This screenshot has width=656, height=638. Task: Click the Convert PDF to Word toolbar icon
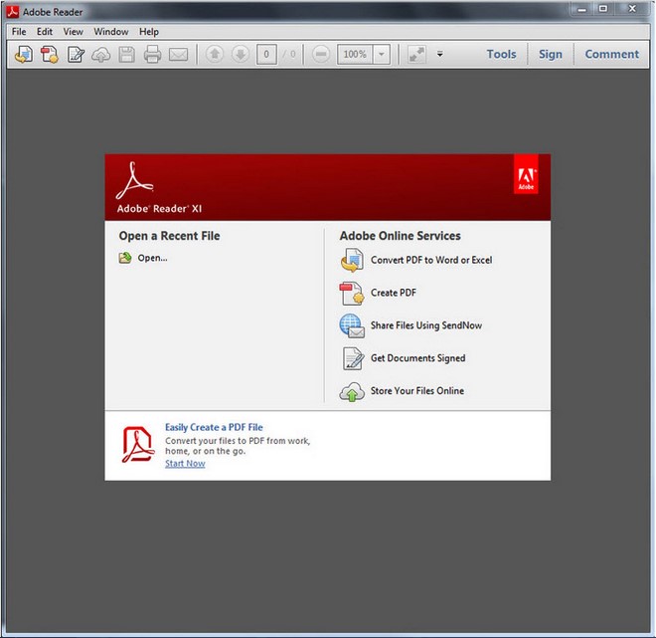click(24, 55)
